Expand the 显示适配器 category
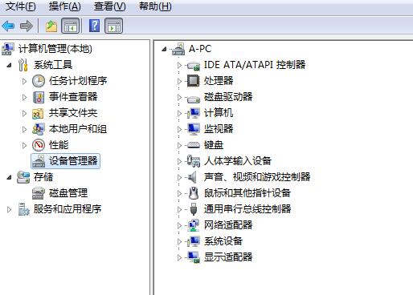This screenshot has height=295, width=413. (179, 257)
